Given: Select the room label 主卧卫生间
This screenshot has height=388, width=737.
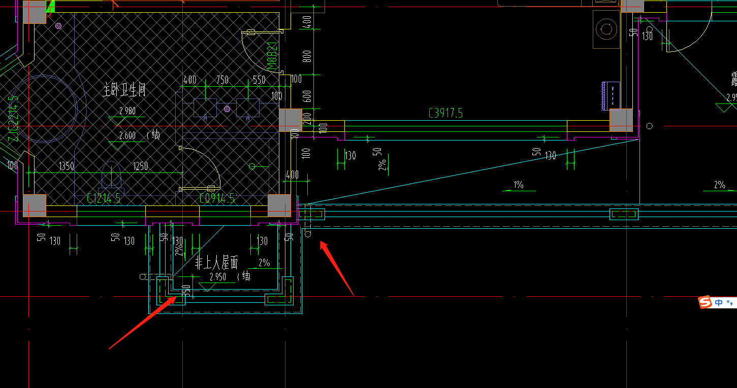Looking at the screenshot, I should coord(124,91).
